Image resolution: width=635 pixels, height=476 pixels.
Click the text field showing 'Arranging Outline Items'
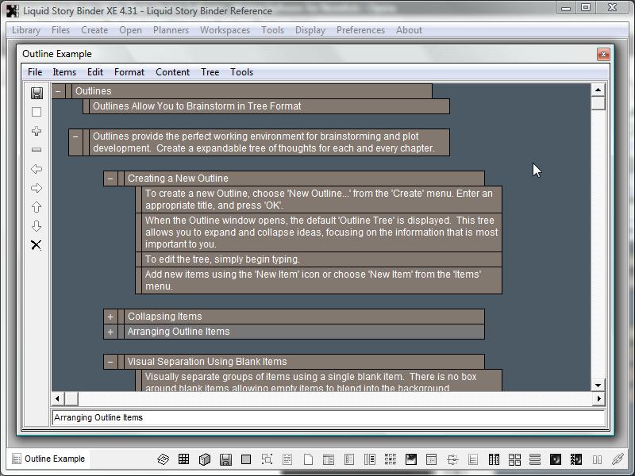coord(328,417)
